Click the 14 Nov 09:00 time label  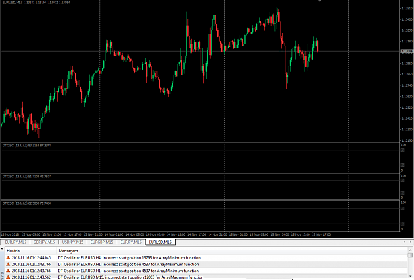pos(155,234)
